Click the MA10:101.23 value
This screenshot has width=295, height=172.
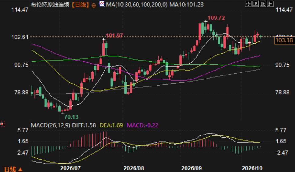(186, 5)
